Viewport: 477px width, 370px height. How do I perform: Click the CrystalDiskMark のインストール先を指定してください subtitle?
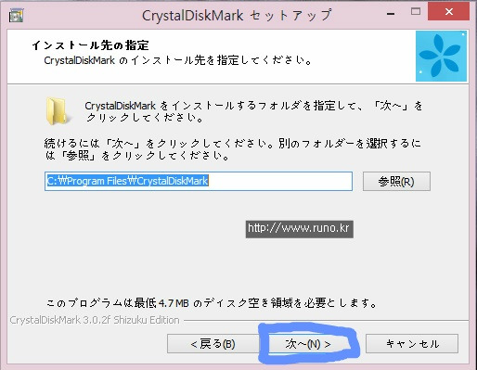(178, 60)
